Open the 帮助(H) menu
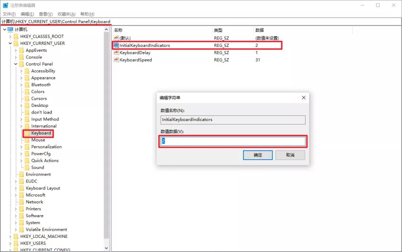Screen dimensions: 402x252 tap(87, 14)
